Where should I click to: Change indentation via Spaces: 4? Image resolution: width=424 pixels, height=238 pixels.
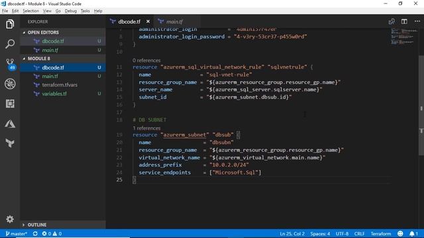point(320,233)
